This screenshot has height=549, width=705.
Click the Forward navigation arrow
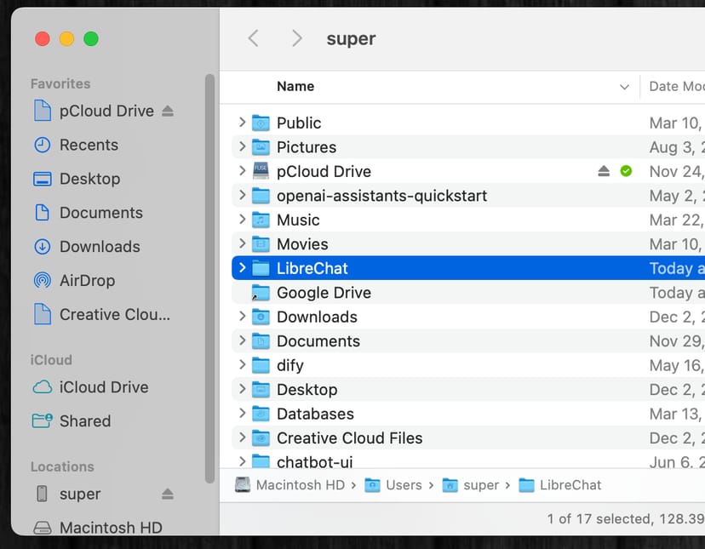[296, 38]
